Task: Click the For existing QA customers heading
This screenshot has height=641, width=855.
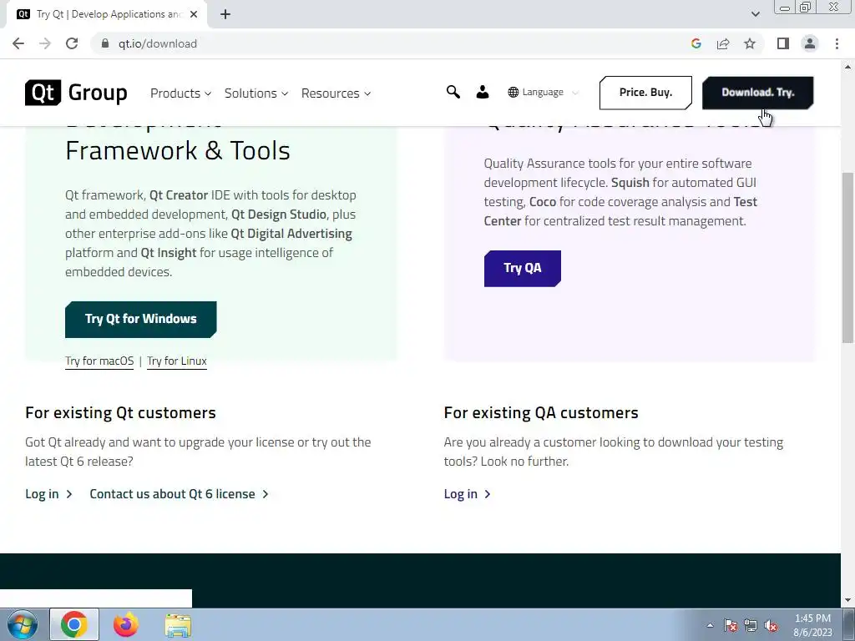Action: click(x=541, y=412)
